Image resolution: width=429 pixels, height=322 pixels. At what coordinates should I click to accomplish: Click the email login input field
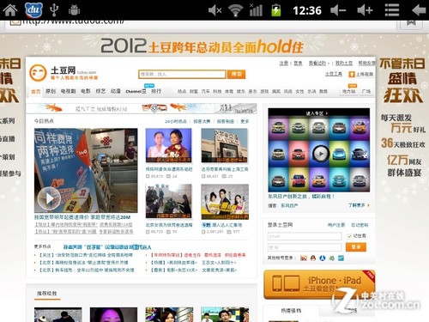coord(305,236)
